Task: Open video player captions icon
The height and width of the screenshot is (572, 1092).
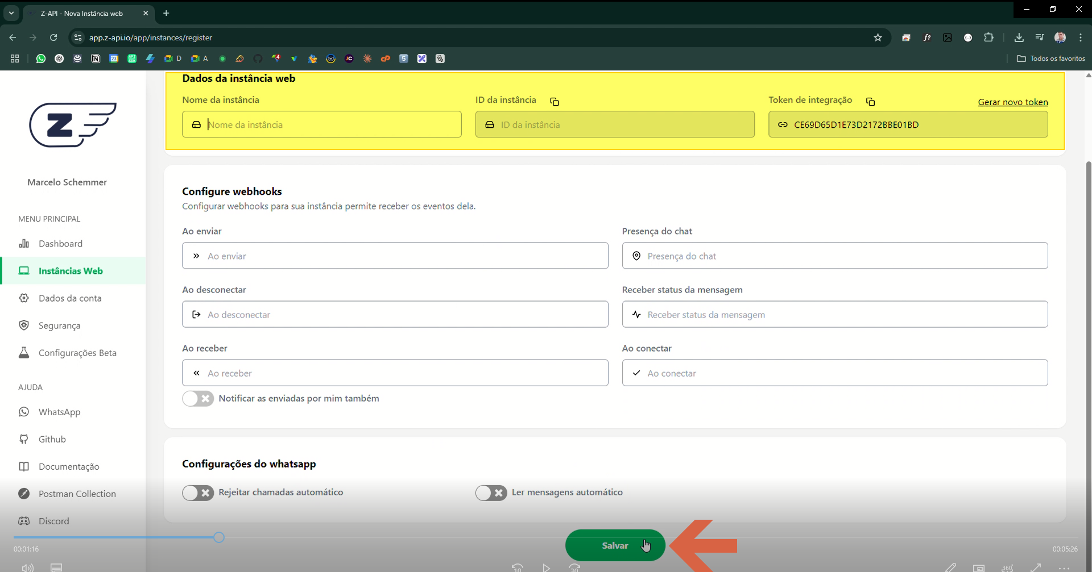Action: (x=56, y=567)
